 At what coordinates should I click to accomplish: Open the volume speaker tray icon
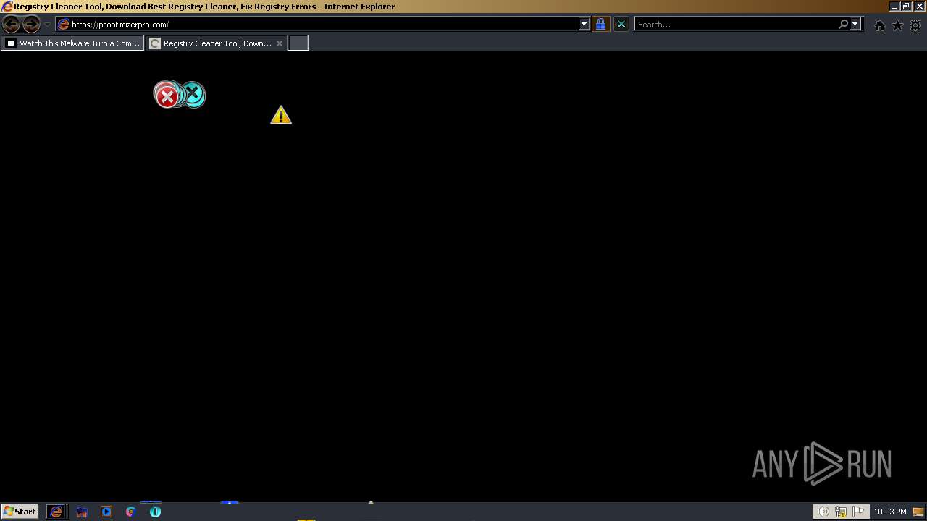[x=823, y=512]
